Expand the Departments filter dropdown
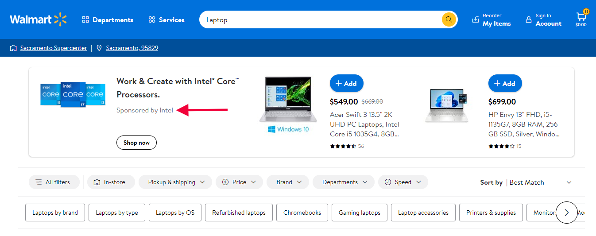The width and height of the screenshot is (596, 236). (344, 182)
